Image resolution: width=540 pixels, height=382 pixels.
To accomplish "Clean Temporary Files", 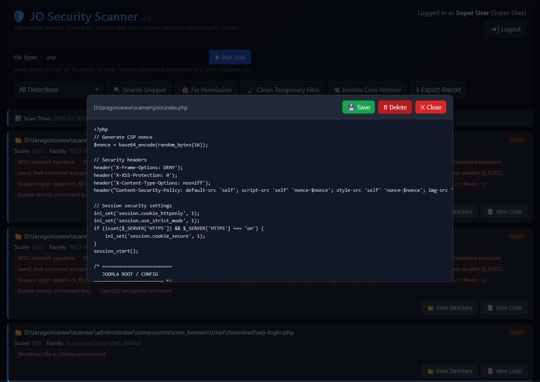I will (283, 90).
